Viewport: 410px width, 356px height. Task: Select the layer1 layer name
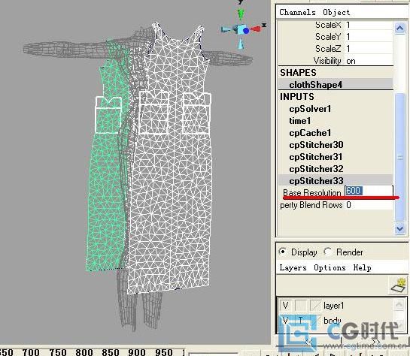pyautogui.click(x=334, y=306)
